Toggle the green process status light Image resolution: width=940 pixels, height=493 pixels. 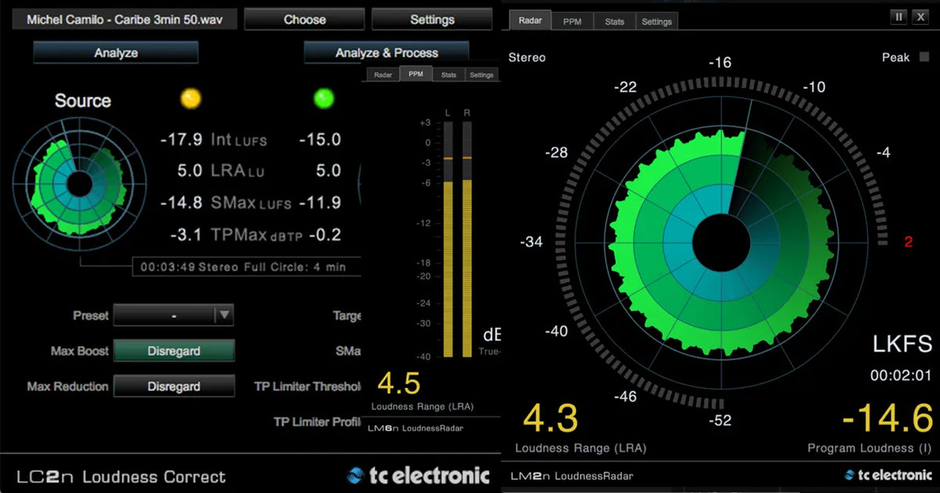tap(324, 99)
